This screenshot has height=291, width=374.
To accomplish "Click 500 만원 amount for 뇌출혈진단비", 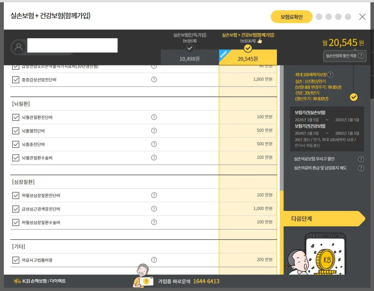I will pos(264,130).
